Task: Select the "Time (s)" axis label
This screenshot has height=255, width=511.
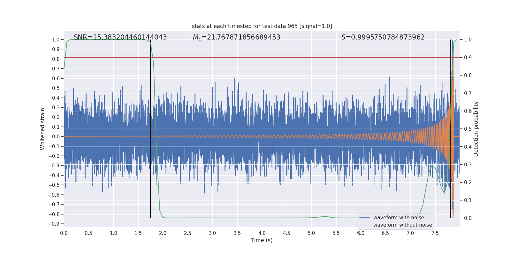Action: [262, 240]
